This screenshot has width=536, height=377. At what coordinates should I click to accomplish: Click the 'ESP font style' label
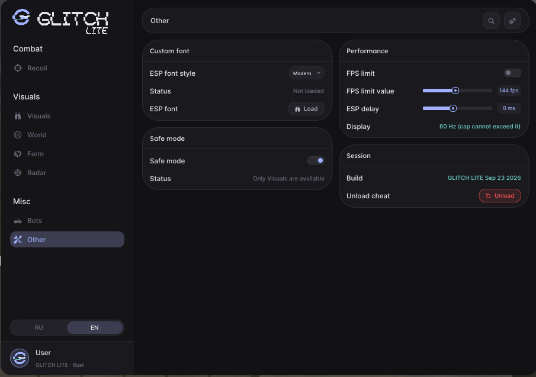click(172, 73)
